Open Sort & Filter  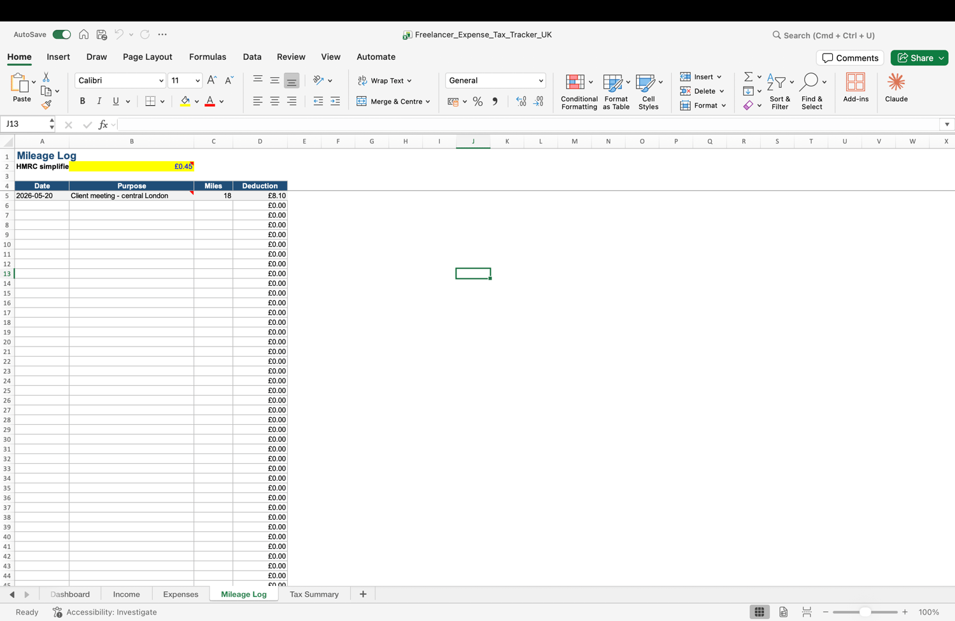click(779, 92)
